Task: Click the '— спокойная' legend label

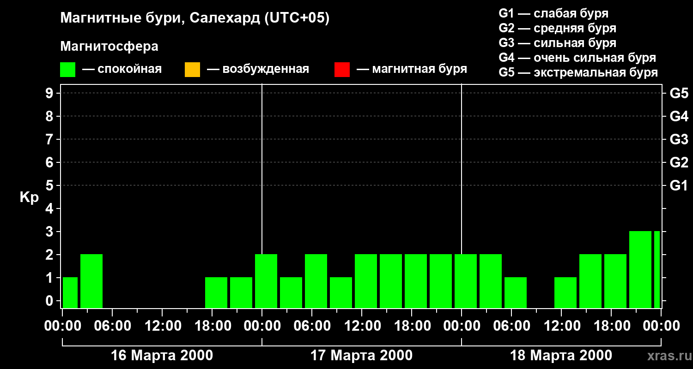Action: click(x=122, y=70)
